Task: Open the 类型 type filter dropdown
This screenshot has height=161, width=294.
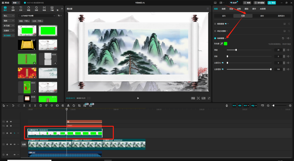Action: [x=24, y=21]
